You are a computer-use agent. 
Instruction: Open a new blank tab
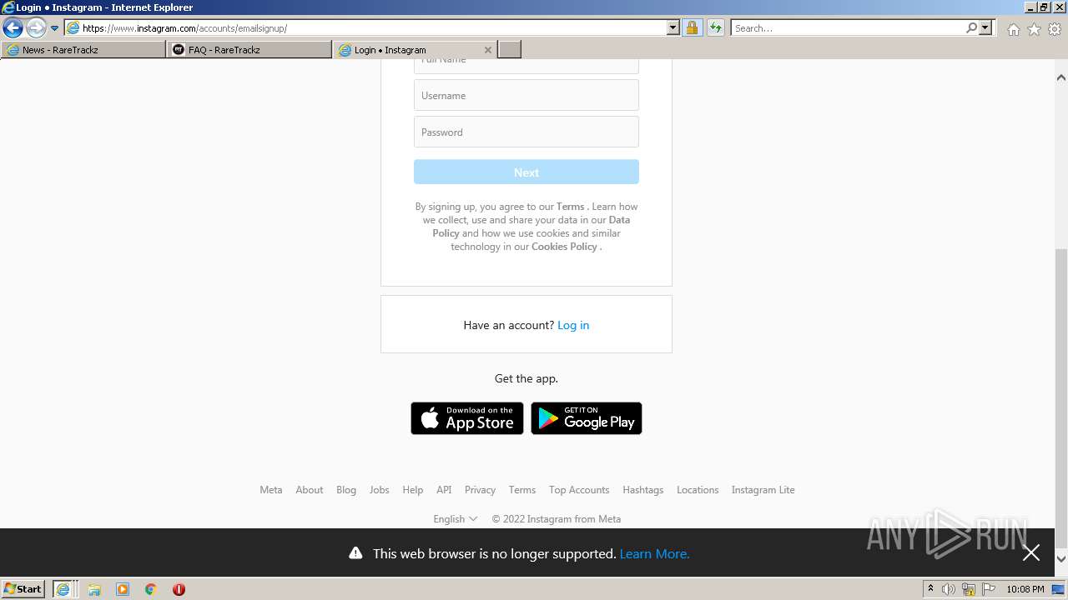tap(510, 50)
